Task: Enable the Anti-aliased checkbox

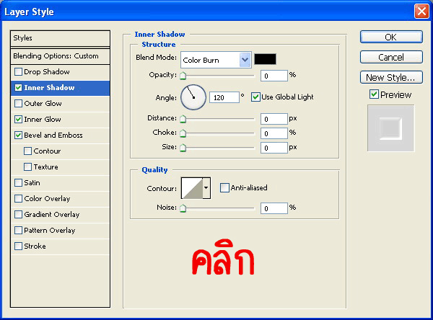Action: coord(224,188)
